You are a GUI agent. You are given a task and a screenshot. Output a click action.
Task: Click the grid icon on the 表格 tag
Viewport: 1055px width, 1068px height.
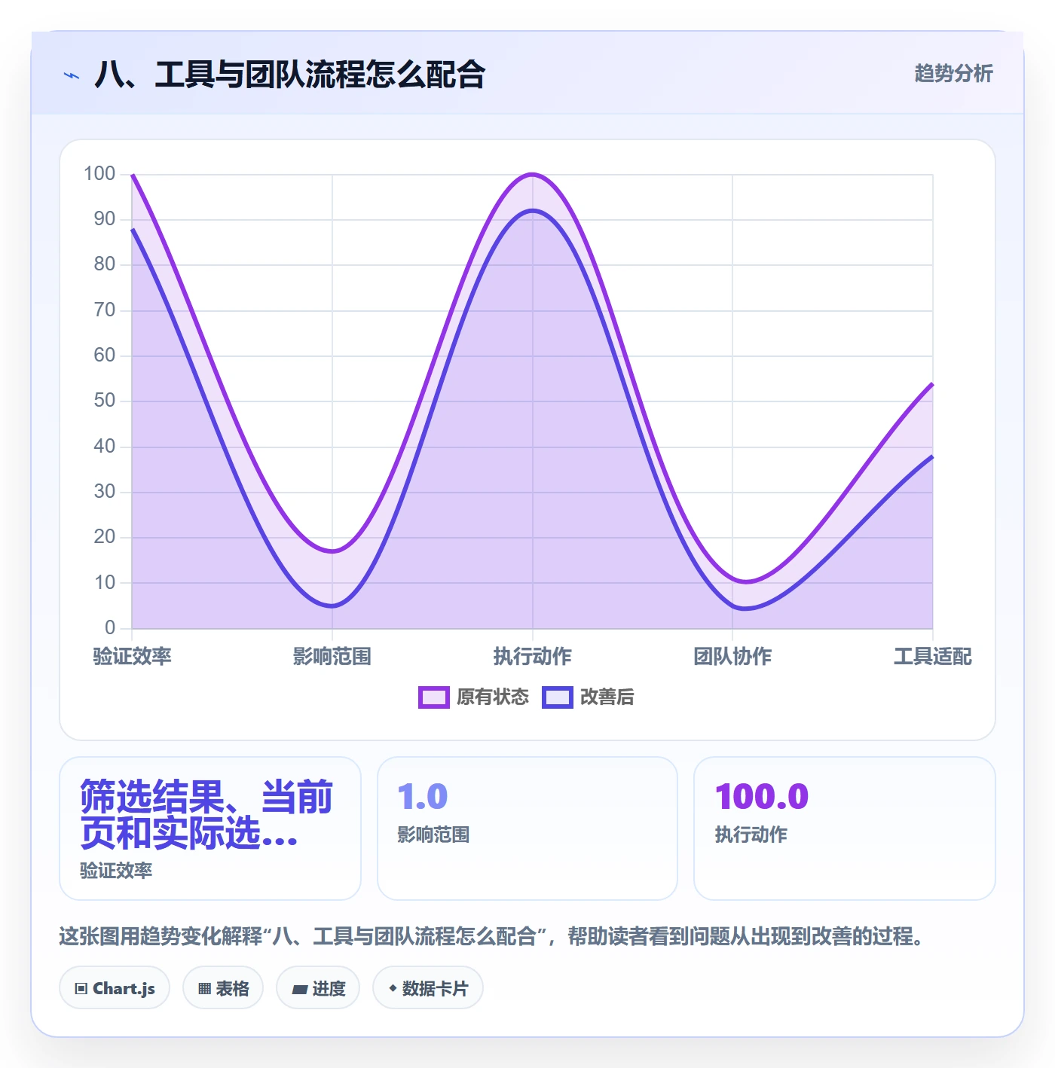coord(204,989)
